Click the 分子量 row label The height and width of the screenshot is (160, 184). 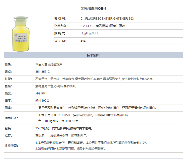point(60,41)
